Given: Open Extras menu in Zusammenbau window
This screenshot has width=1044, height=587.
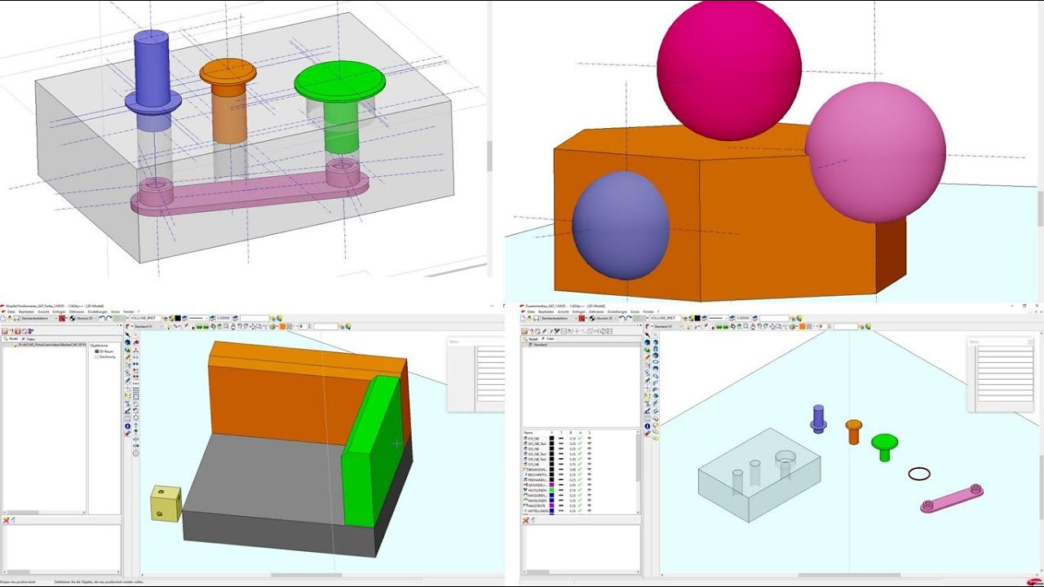Looking at the screenshot, I should (635, 311).
